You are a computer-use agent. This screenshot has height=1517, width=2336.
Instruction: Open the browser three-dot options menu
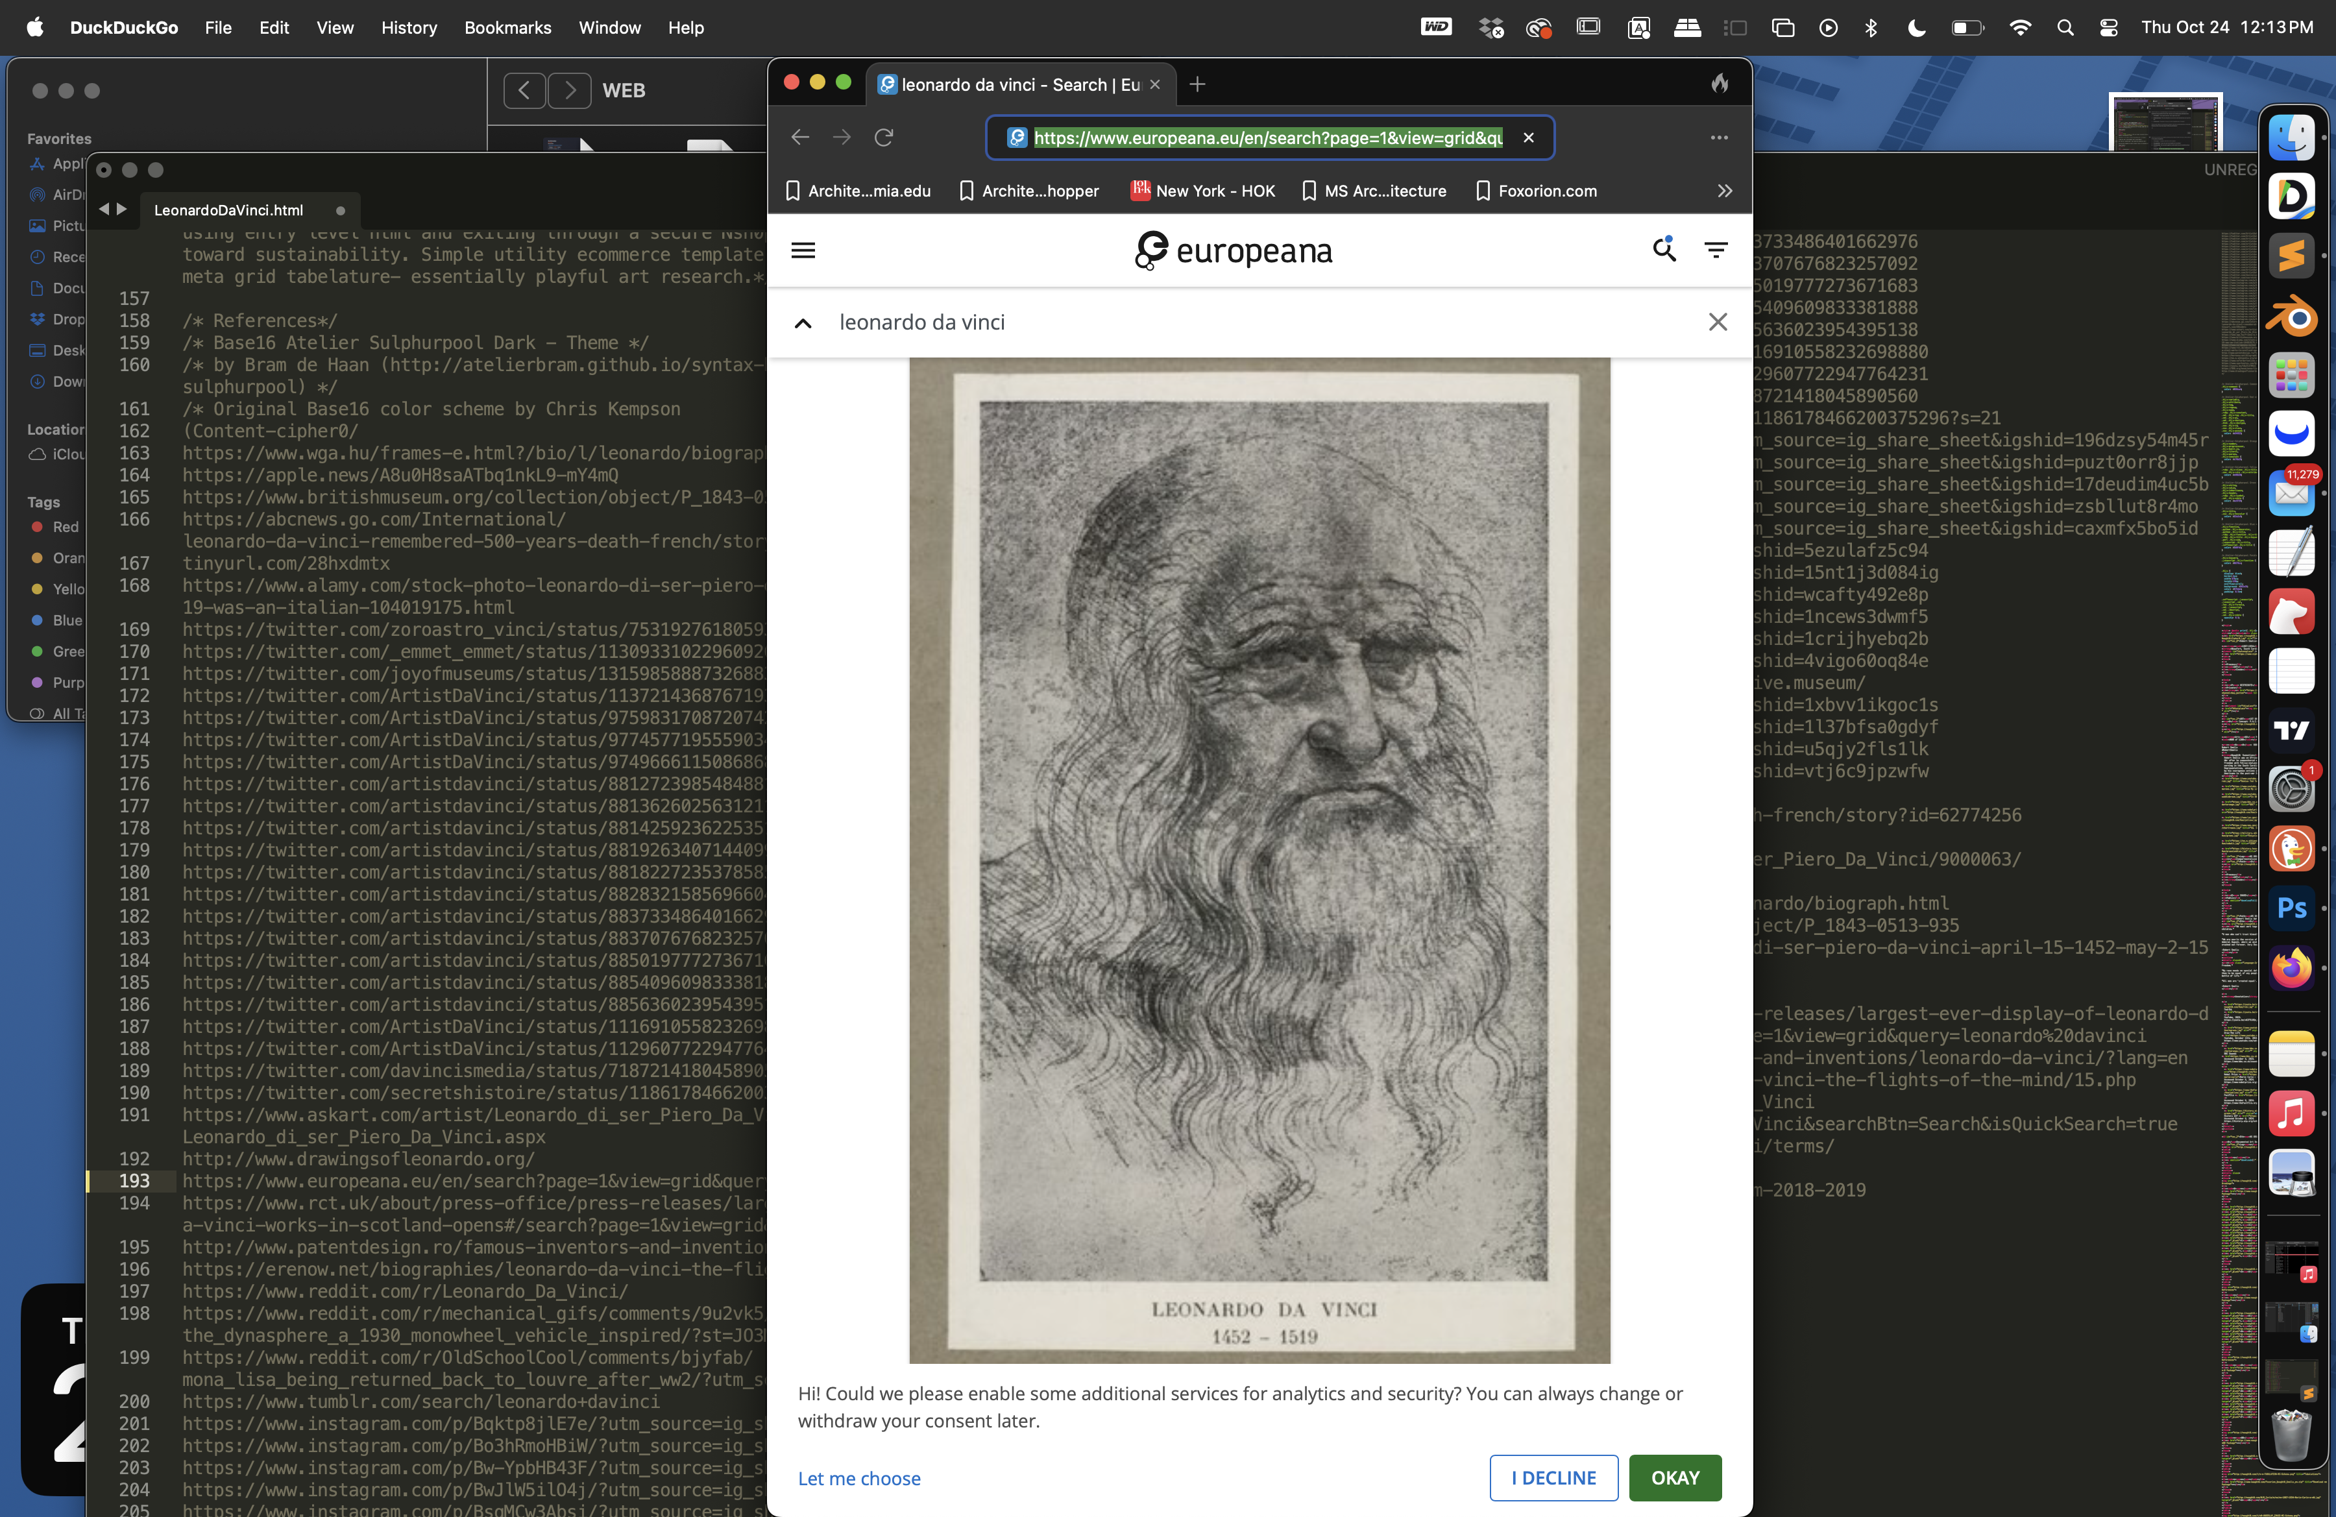point(1720,138)
